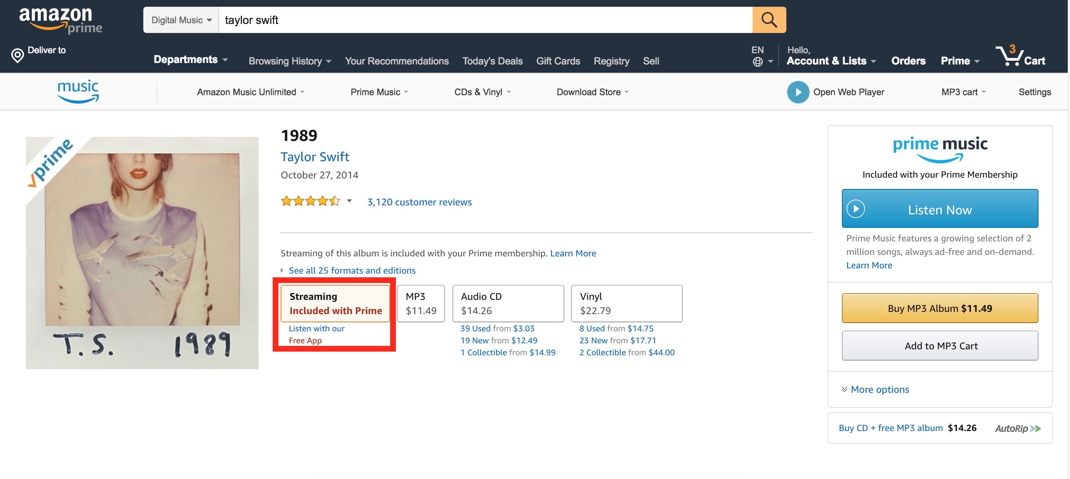Click the Amazon Music logo

pyautogui.click(x=78, y=92)
